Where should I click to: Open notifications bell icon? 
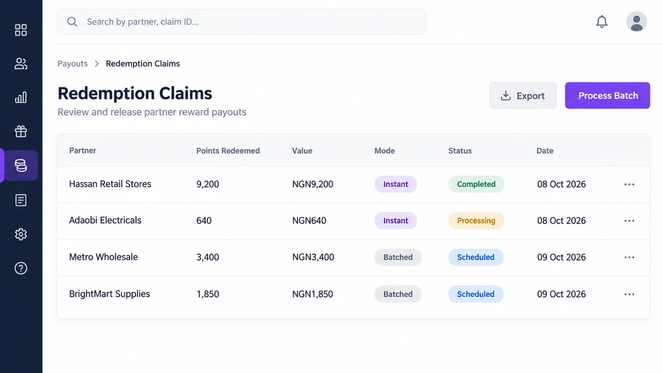pos(602,22)
